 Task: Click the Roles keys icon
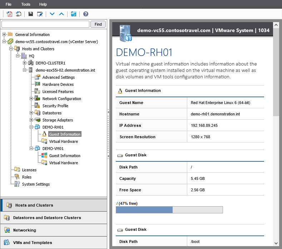pyautogui.click(x=17, y=177)
